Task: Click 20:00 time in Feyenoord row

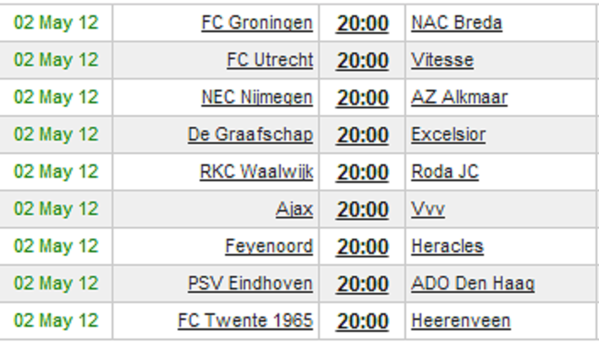Action: pyautogui.click(x=362, y=247)
